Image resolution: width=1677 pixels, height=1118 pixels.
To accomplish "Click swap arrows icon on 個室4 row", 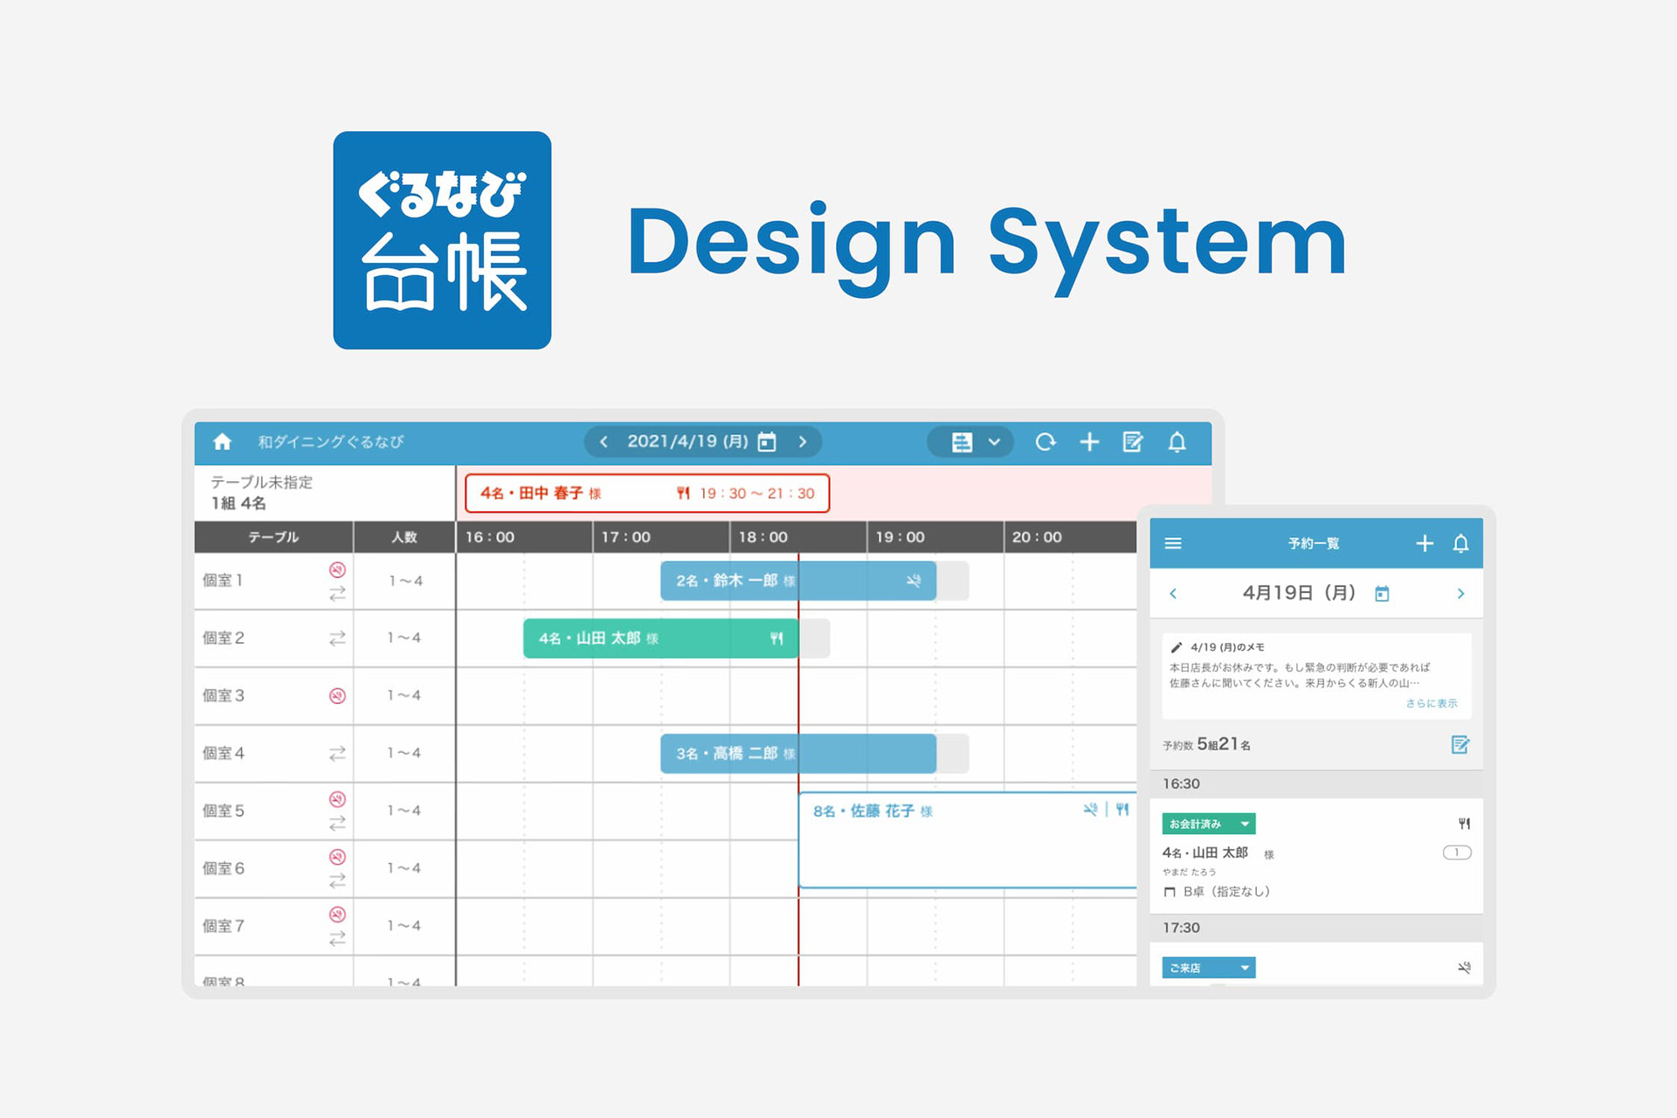I will pyautogui.click(x=337, y=753).
